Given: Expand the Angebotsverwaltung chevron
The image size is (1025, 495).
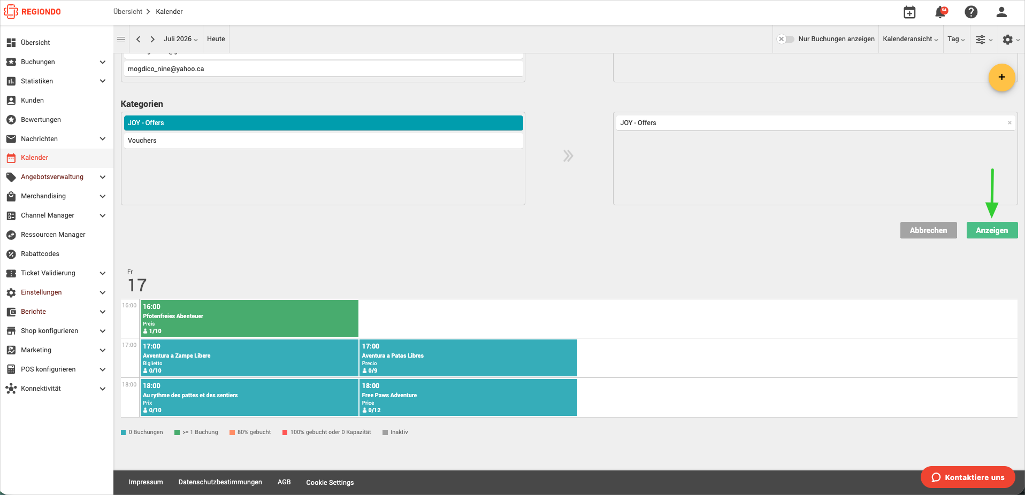Looking at the screenshot, I should coord(103,177).
